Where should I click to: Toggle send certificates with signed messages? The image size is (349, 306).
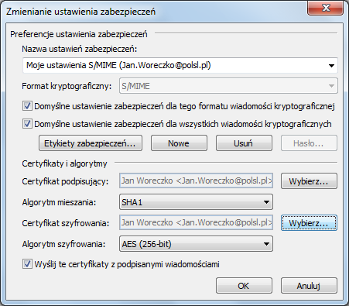point(27,264)
